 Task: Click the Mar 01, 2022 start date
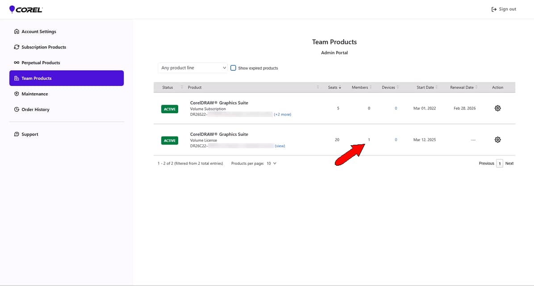pyautogui.click(x=425, y=108)
